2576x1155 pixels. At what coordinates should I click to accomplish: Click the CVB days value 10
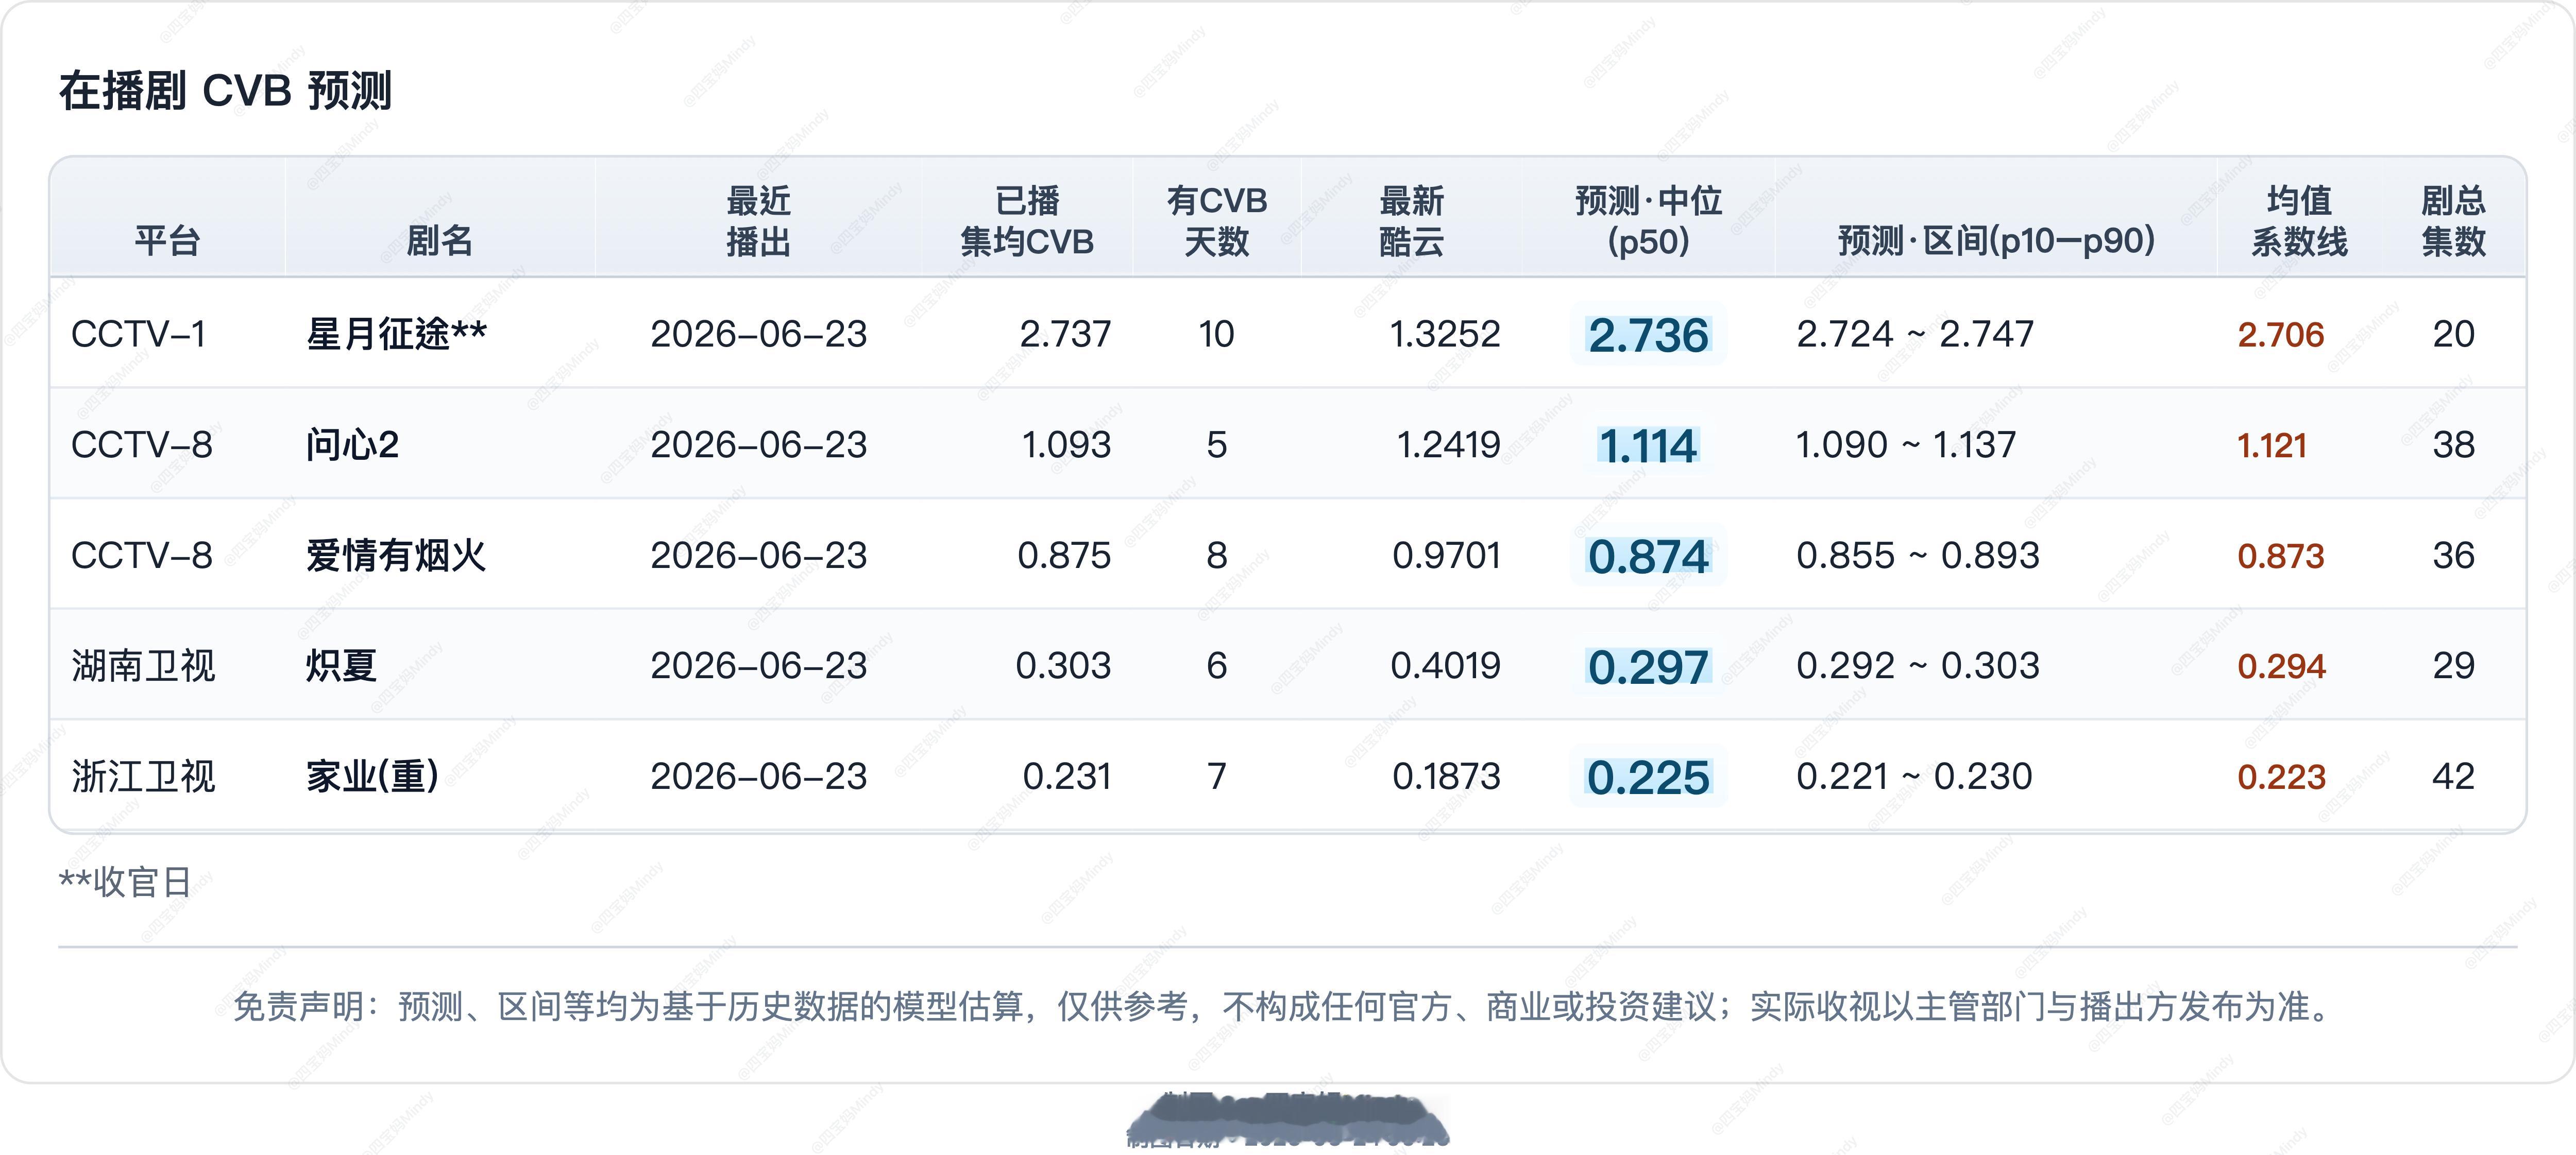coord(1216,334)
